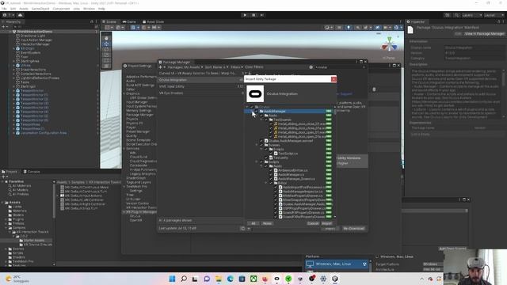The width and height of the screenshot is (507, 285).
Task: Collapse WorldInteractionDemo scene in Hierarchy
Action: (10, 32)
